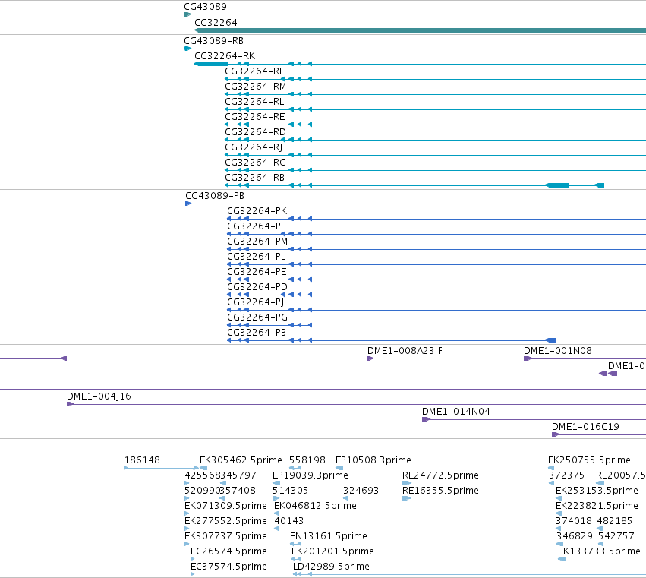Screen dimensions: 646x578
Task: Click protein label CG32264-PB
Action: tap(257, 333)
